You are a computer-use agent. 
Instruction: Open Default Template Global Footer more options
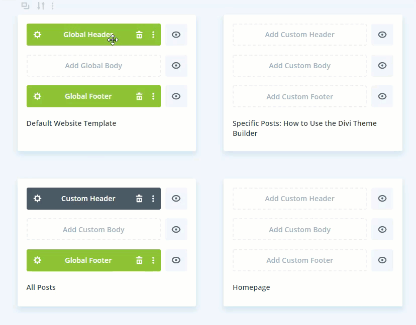click(x=153, y=96)
